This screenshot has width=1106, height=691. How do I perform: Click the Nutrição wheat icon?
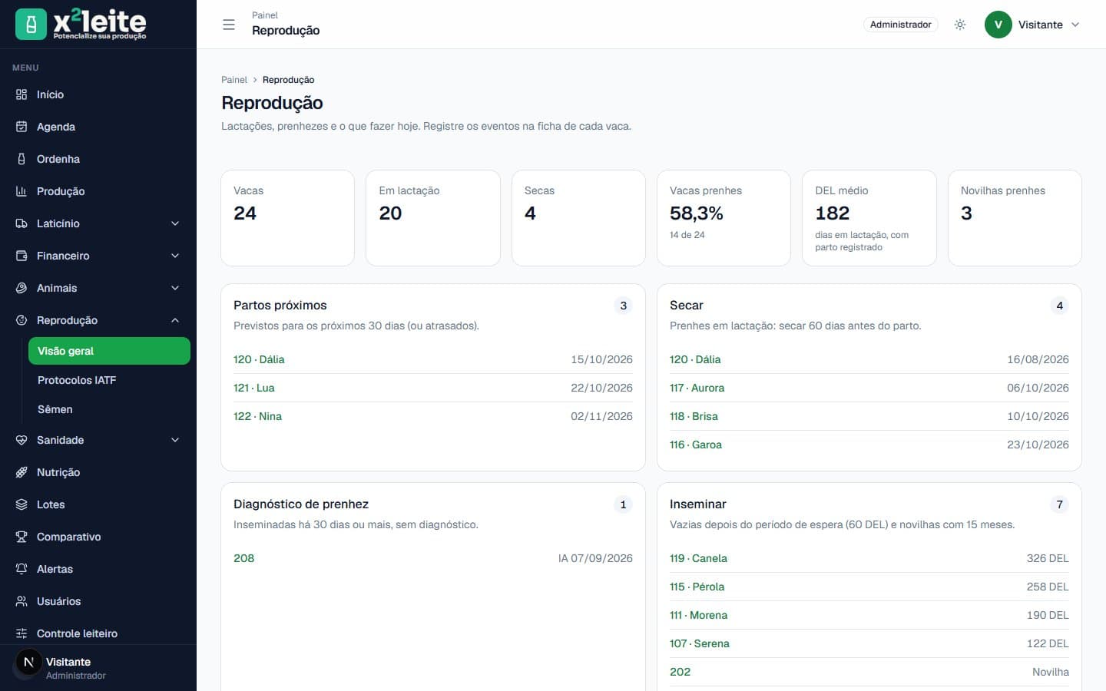pos(22,472)
